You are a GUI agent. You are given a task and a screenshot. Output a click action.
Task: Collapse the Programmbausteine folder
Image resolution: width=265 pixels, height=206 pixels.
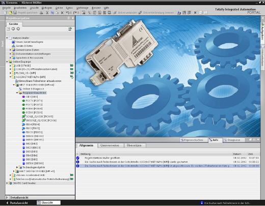(x=17, y=93)
